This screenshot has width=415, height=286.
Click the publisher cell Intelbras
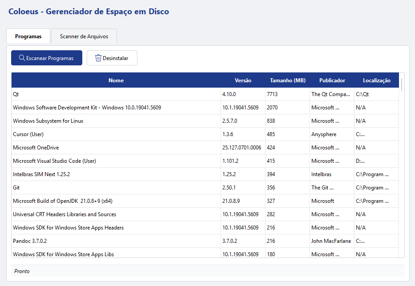tap(332, 174)
